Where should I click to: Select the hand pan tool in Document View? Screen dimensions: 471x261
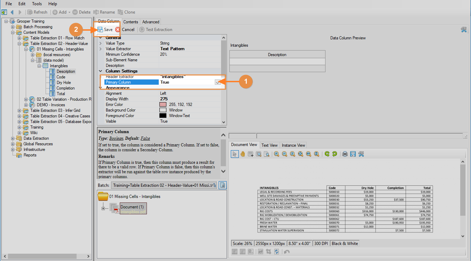coord(243,154)
